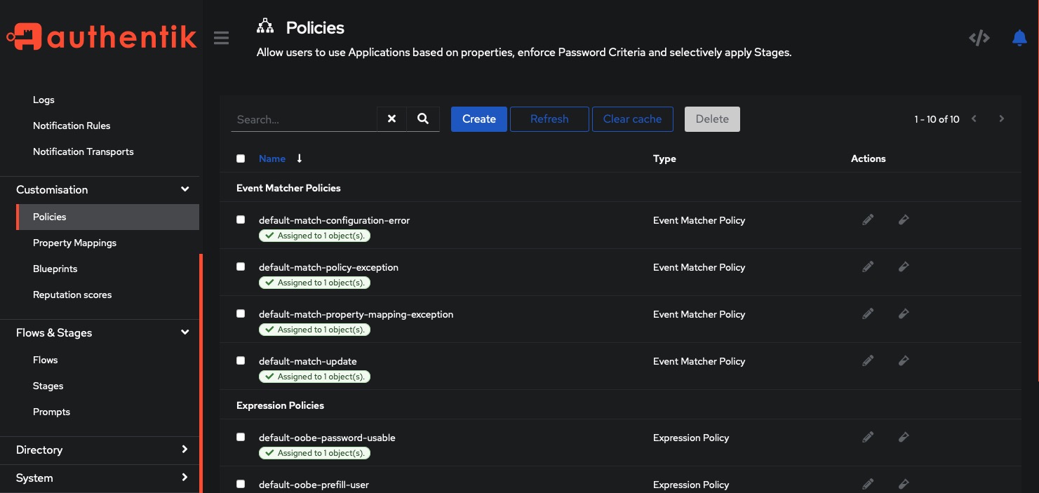1039x493 pixels.
Task: Open the notifications bell
Action: tap(1019, 38)
